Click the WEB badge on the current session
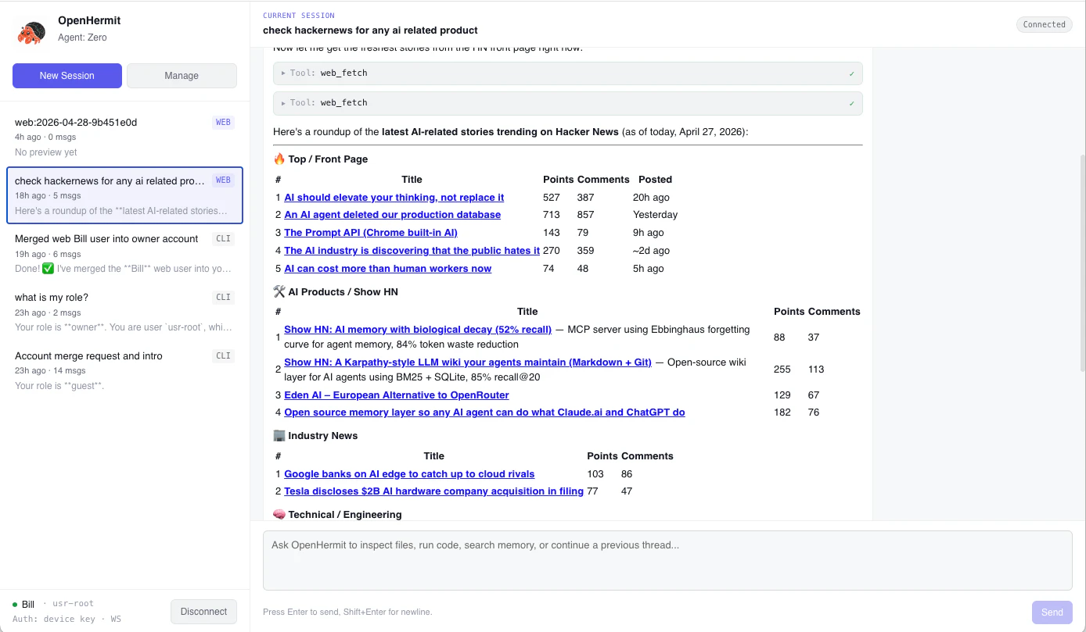This screenshot has height=632, width=1086. click(222, 180)
